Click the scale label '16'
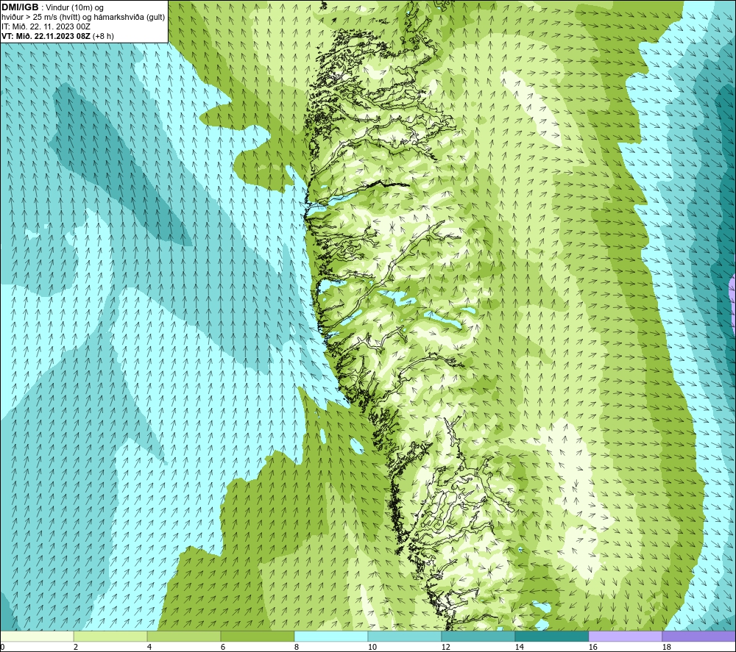Viewport: 736px width, 652px height. pyautogui.click(x=593, y=647)
